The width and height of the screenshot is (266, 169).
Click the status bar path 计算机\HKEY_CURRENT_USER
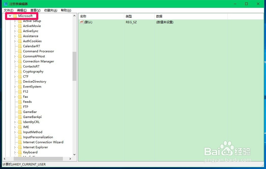(x=24, y=164)
